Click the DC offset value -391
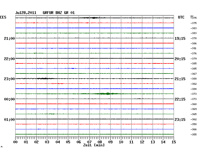198x150 pixels. pos(193,48)
